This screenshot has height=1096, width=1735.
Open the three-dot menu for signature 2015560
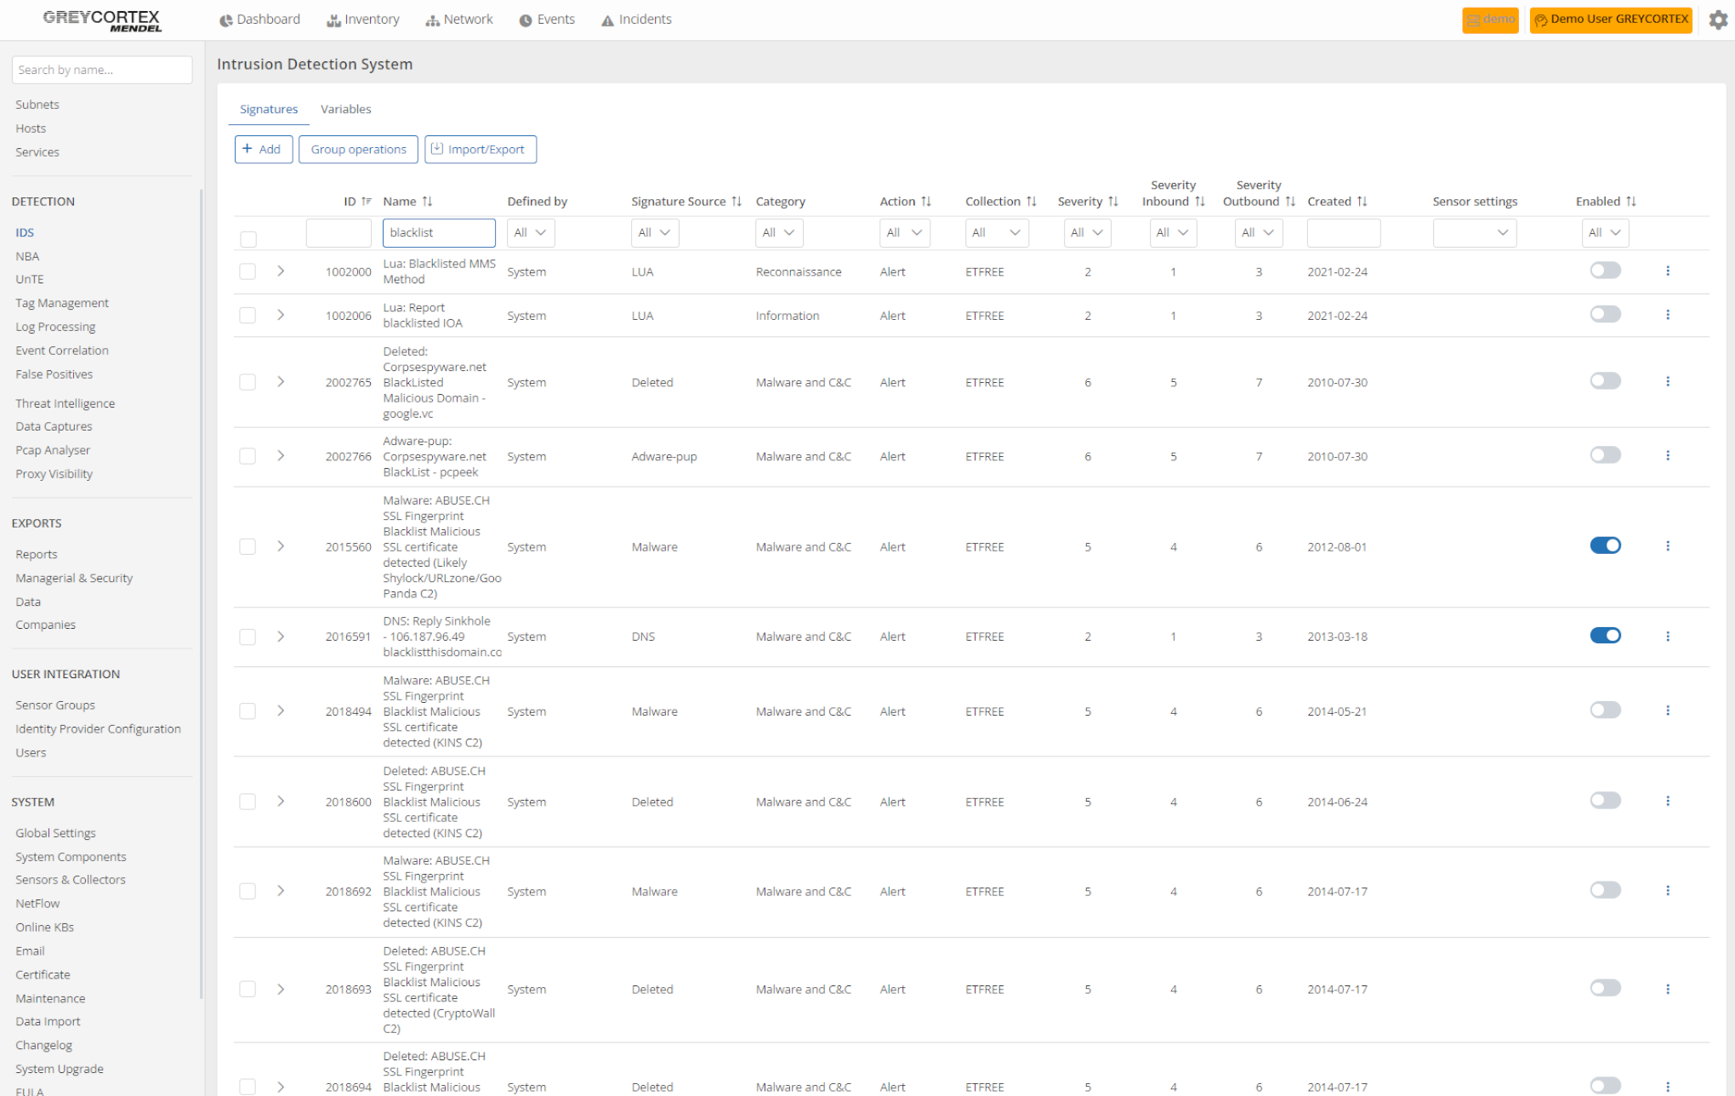coord(1668,545)
